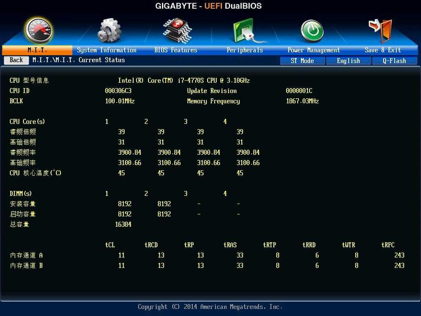Click the tRAS value 33 for channel B
This screenshot has width=421, height=316.
coord(240,265)
